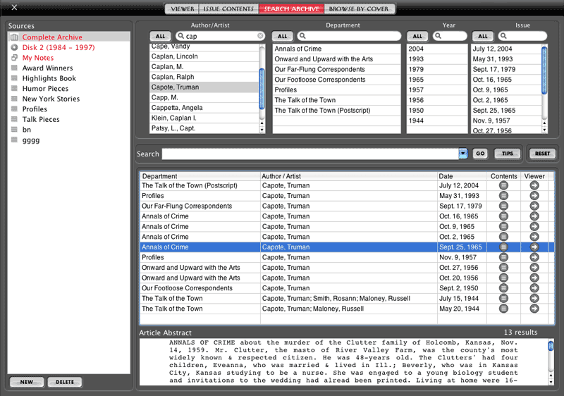
Task: Sort results by the Department column header
Action: 200,176
